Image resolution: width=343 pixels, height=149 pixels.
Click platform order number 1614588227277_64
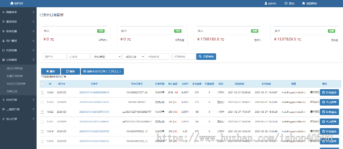point(137,93)
